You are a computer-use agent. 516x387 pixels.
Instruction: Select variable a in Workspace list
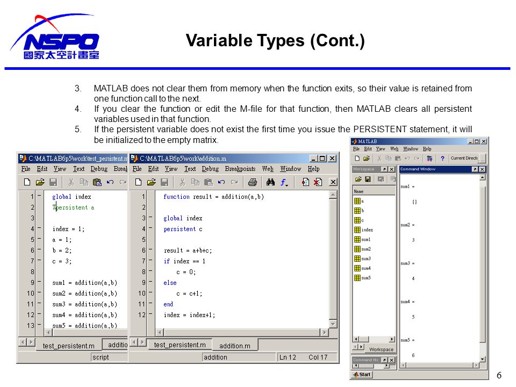(359, 200)
